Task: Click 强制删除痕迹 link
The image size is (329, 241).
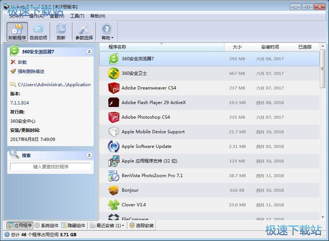Action: pyautogui.click(x=31, y=72)
